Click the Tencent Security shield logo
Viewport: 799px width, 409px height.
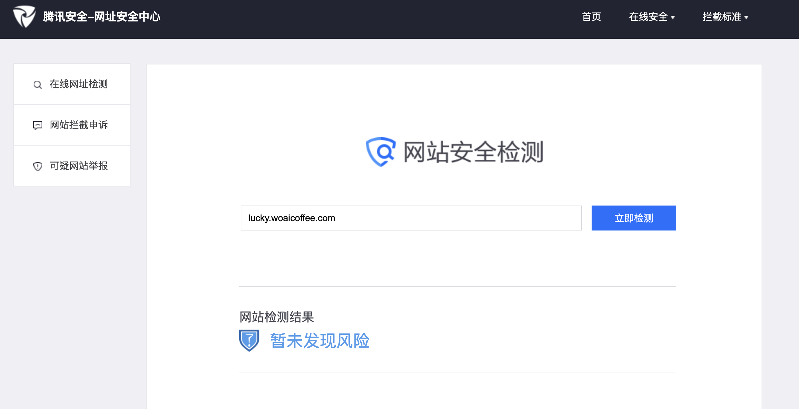(x=24, y=16)
